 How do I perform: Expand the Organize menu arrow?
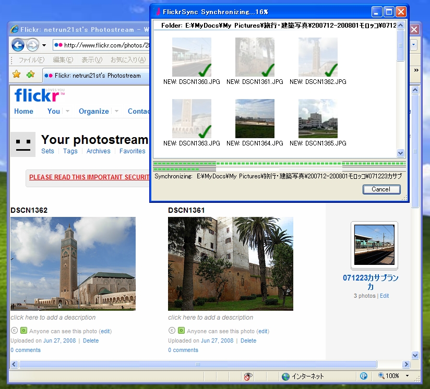click(x=116, y=111)
